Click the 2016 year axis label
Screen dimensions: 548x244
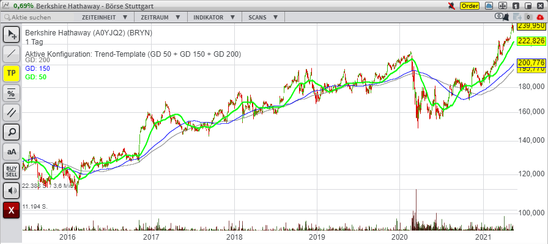click(x=67, y=237)
